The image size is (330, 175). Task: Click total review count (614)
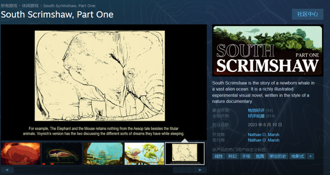pos(270,116)
